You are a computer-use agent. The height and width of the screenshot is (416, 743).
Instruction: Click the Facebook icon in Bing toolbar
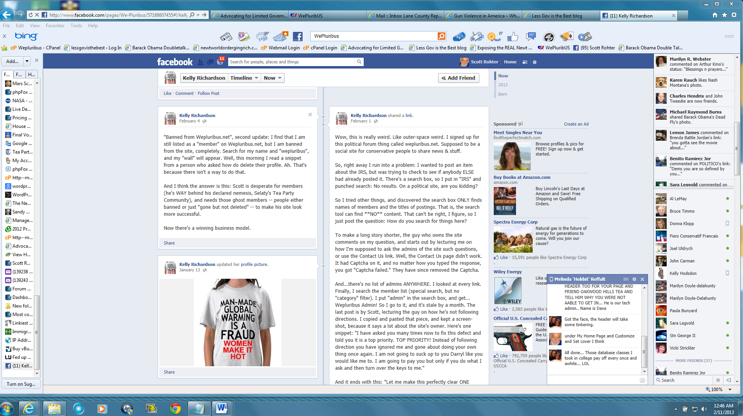point(298,37)
